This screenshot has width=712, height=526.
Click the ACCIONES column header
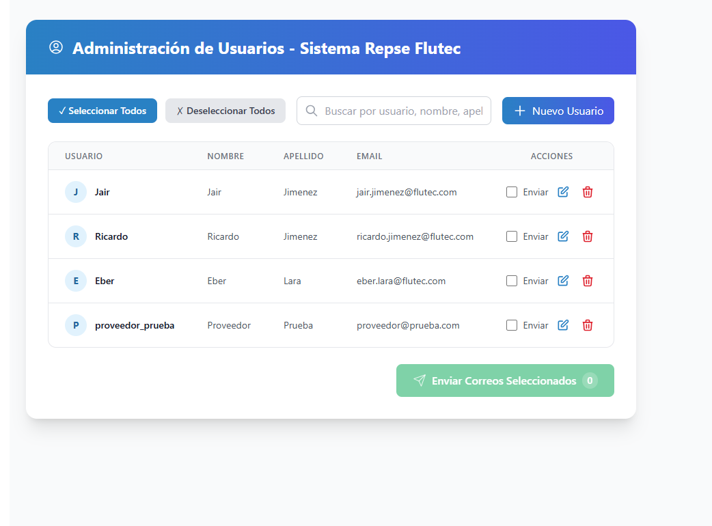pyautogui.click(x=551, y=156)
